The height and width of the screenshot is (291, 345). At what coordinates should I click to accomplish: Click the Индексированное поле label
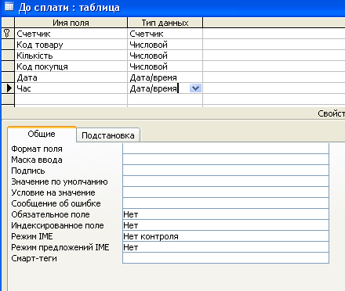57,225
